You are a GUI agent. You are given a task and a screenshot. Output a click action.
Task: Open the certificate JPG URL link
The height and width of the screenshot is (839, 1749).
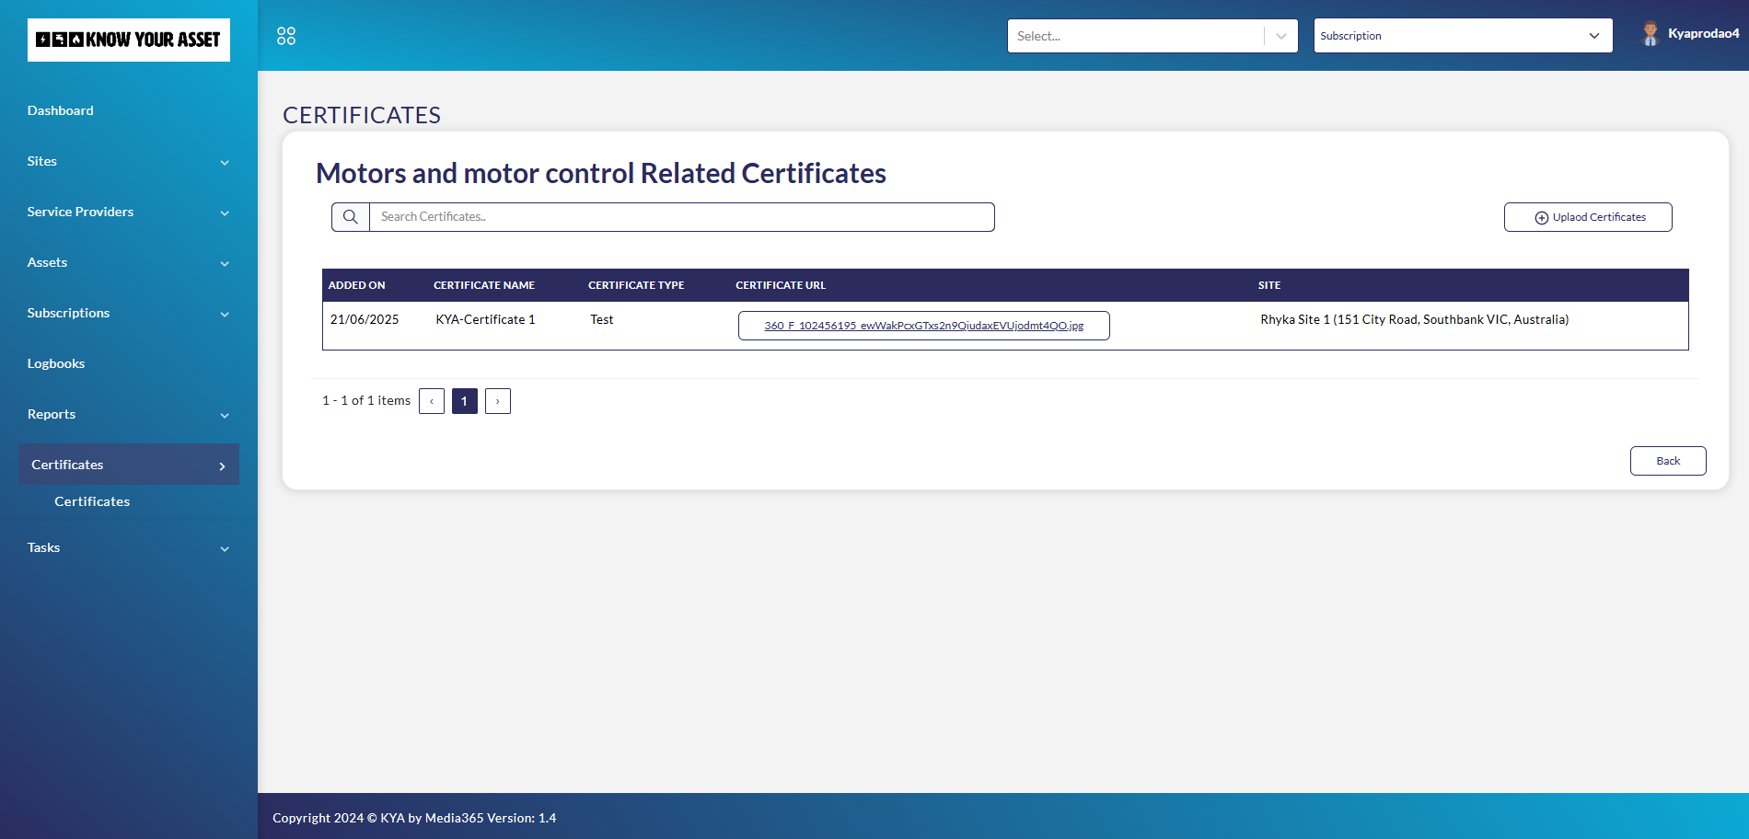click(x=923, y=326)
